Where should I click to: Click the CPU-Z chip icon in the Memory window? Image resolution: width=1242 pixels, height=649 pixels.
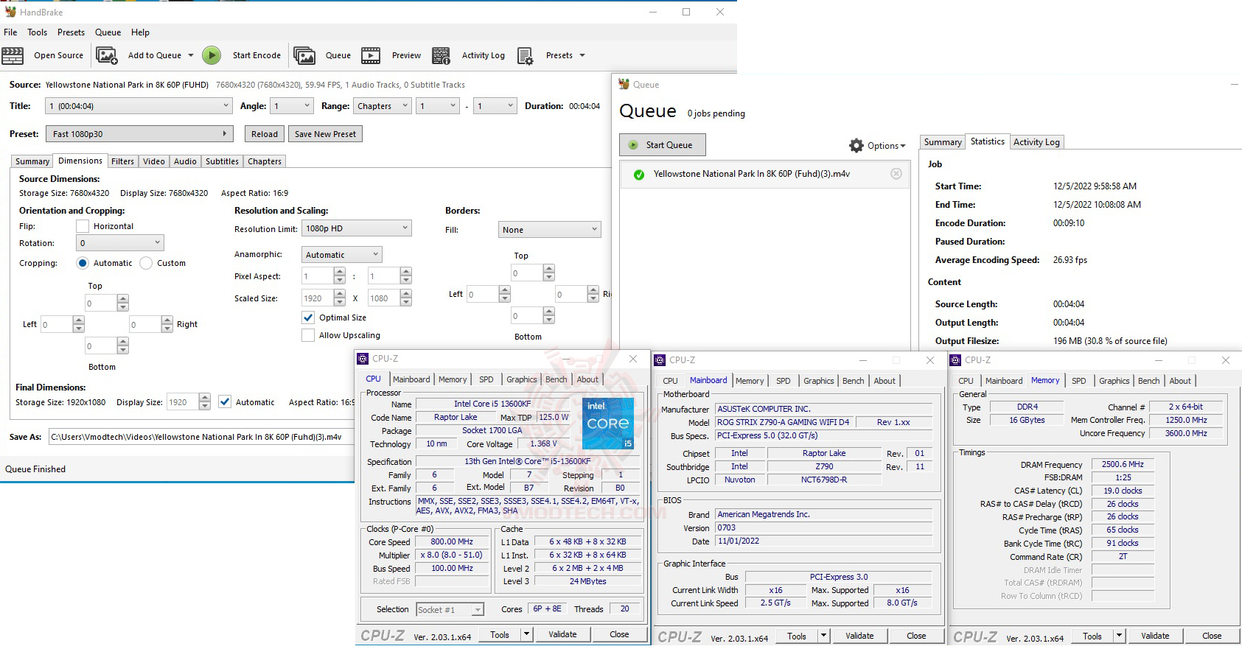[x=956, y=360]
